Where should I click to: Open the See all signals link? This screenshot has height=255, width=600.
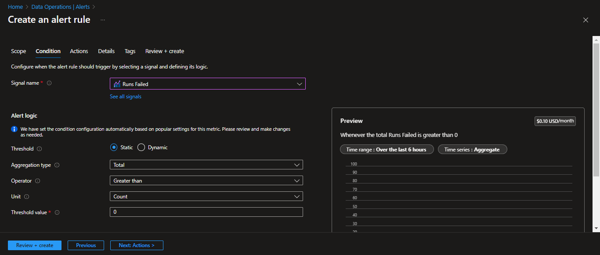126,96
